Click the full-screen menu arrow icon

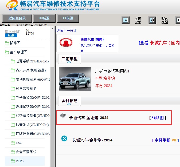[126, 20]
